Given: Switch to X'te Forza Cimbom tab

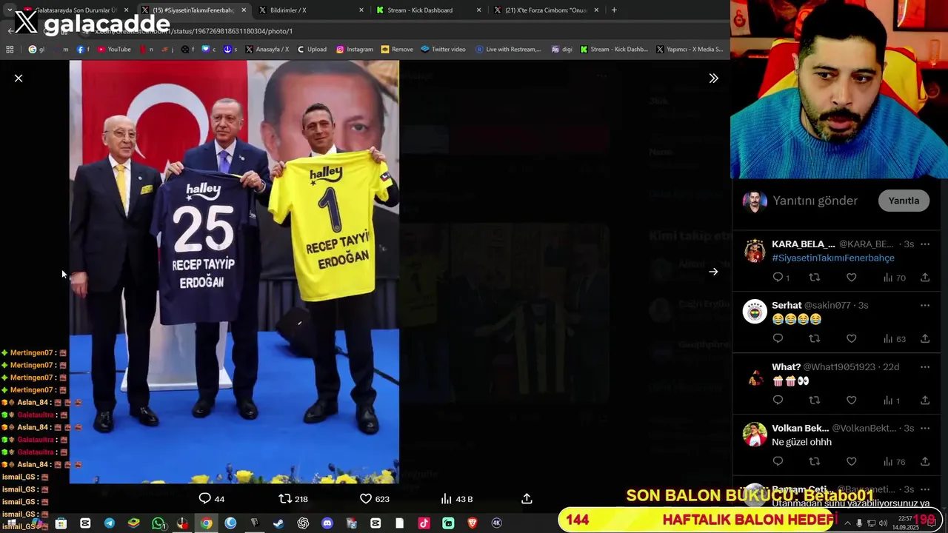Looking at the screenshot, I should coord(546,10).
